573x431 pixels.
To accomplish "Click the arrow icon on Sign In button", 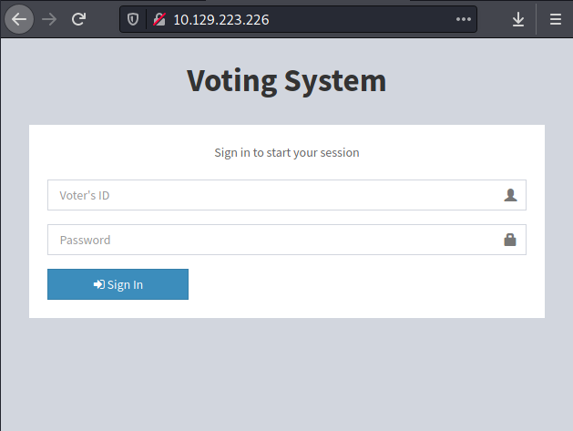I will 98,284.
